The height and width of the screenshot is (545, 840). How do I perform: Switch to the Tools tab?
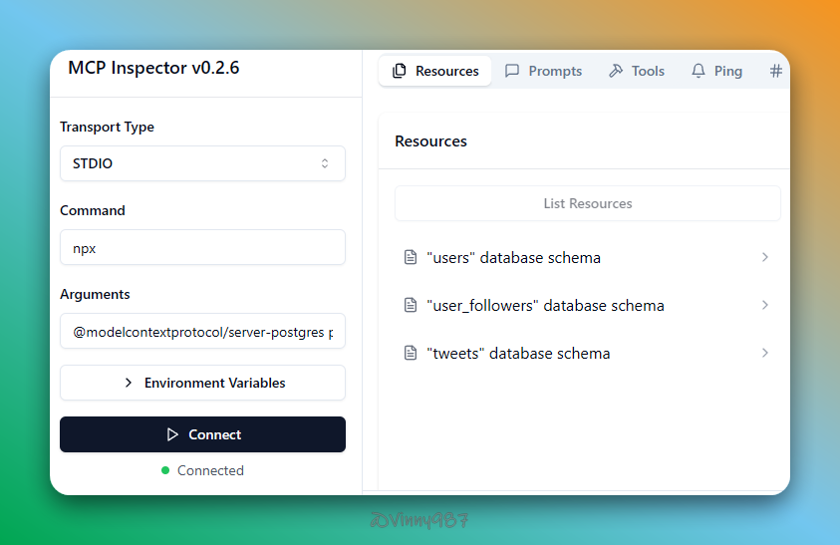click(637, 71)
